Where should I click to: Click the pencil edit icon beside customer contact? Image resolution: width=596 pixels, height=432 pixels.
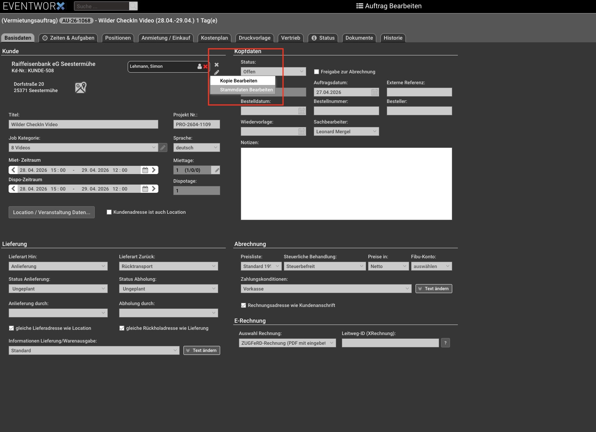point(216,72)
